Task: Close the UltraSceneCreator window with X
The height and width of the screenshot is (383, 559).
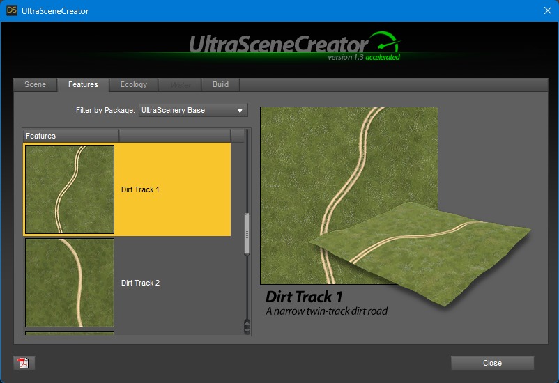Action: pyautogui.click(x=548, y=10)
